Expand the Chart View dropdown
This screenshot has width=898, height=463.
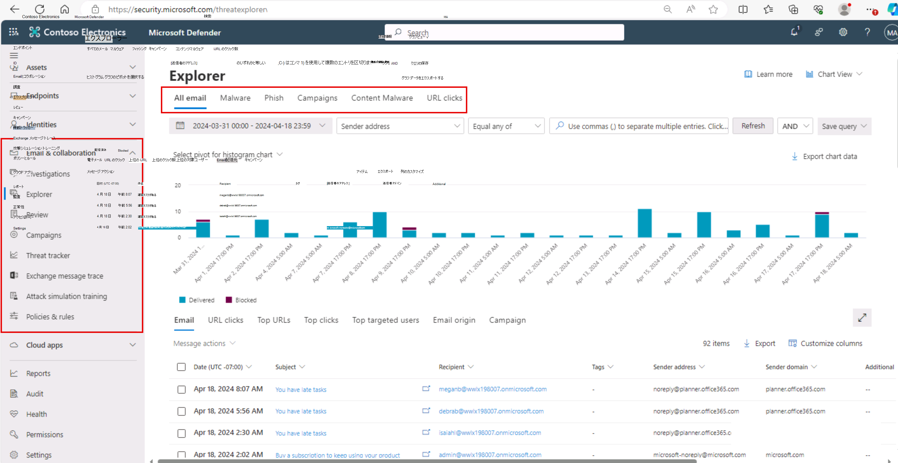pyautogui.click(x=834, y=74)
